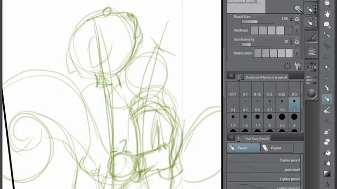Screen dimensions: 337x189
Task: Select the Brush tool in toolbar
Action: tap(327, 110)
